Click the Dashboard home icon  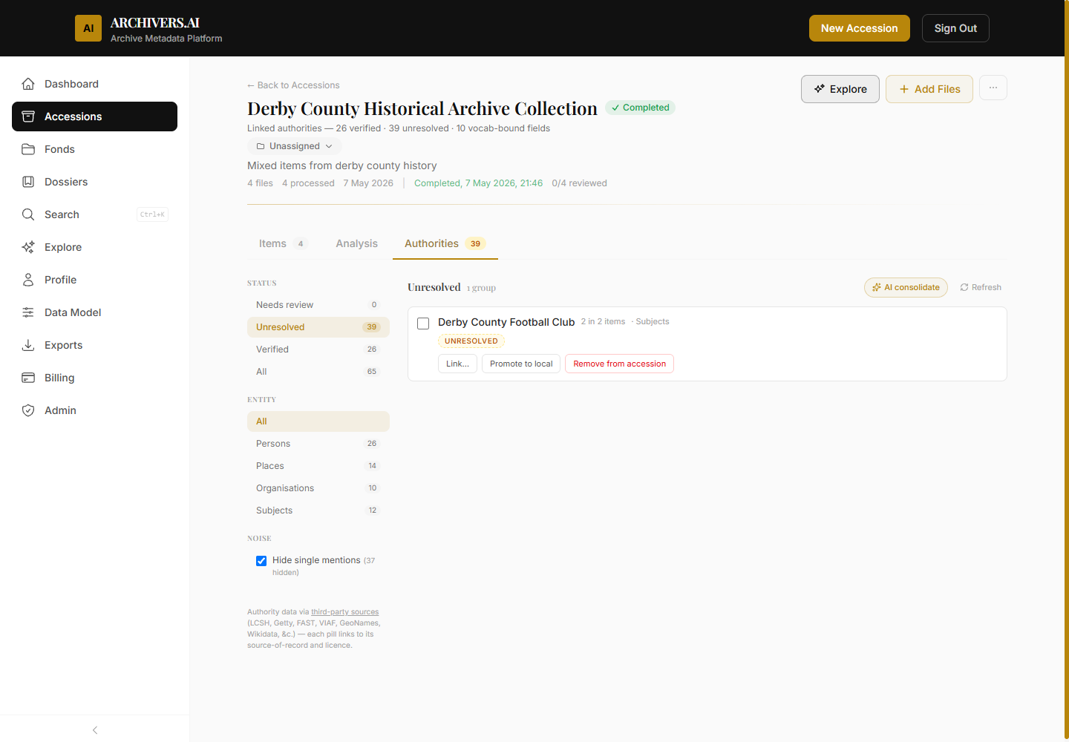(x=28, y=84)
